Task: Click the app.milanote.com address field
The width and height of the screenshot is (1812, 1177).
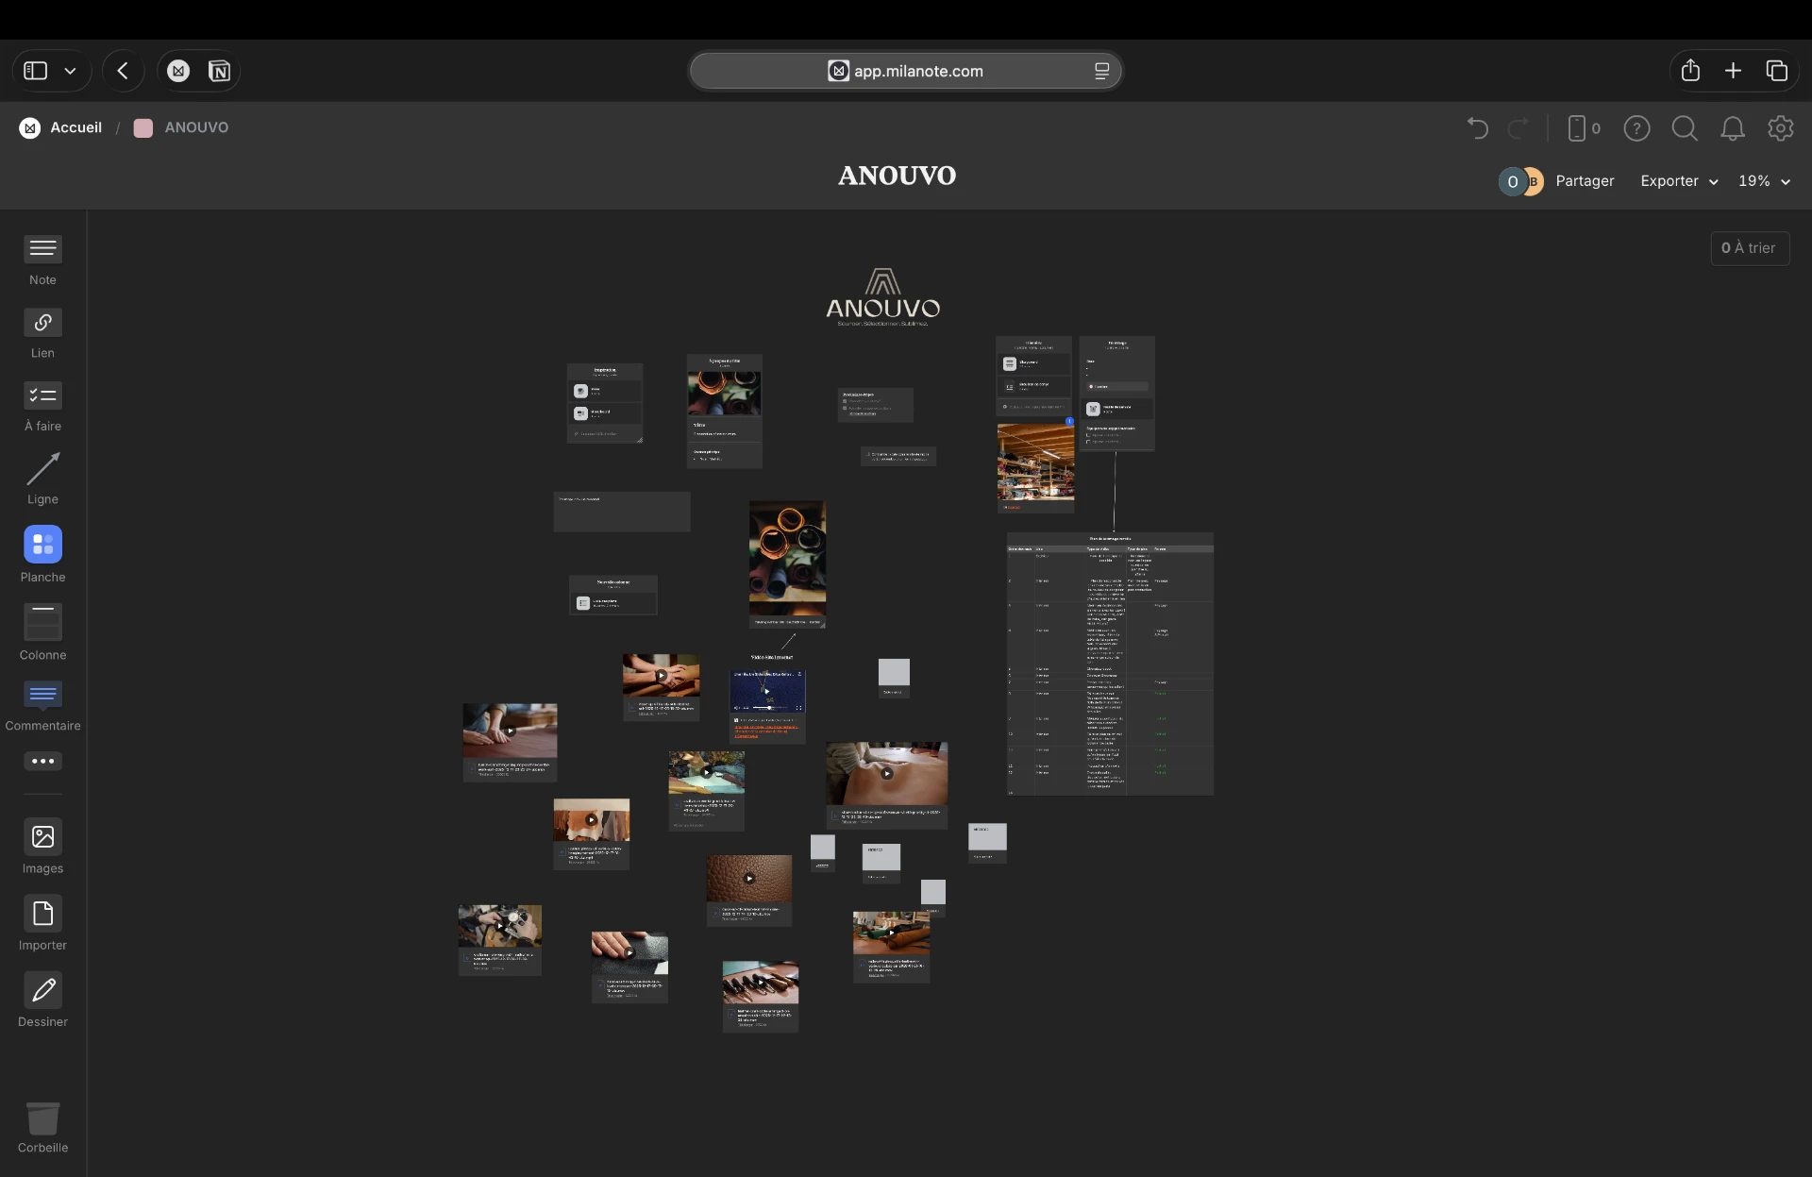Action: pyautogui.click(x=905, y=71)
